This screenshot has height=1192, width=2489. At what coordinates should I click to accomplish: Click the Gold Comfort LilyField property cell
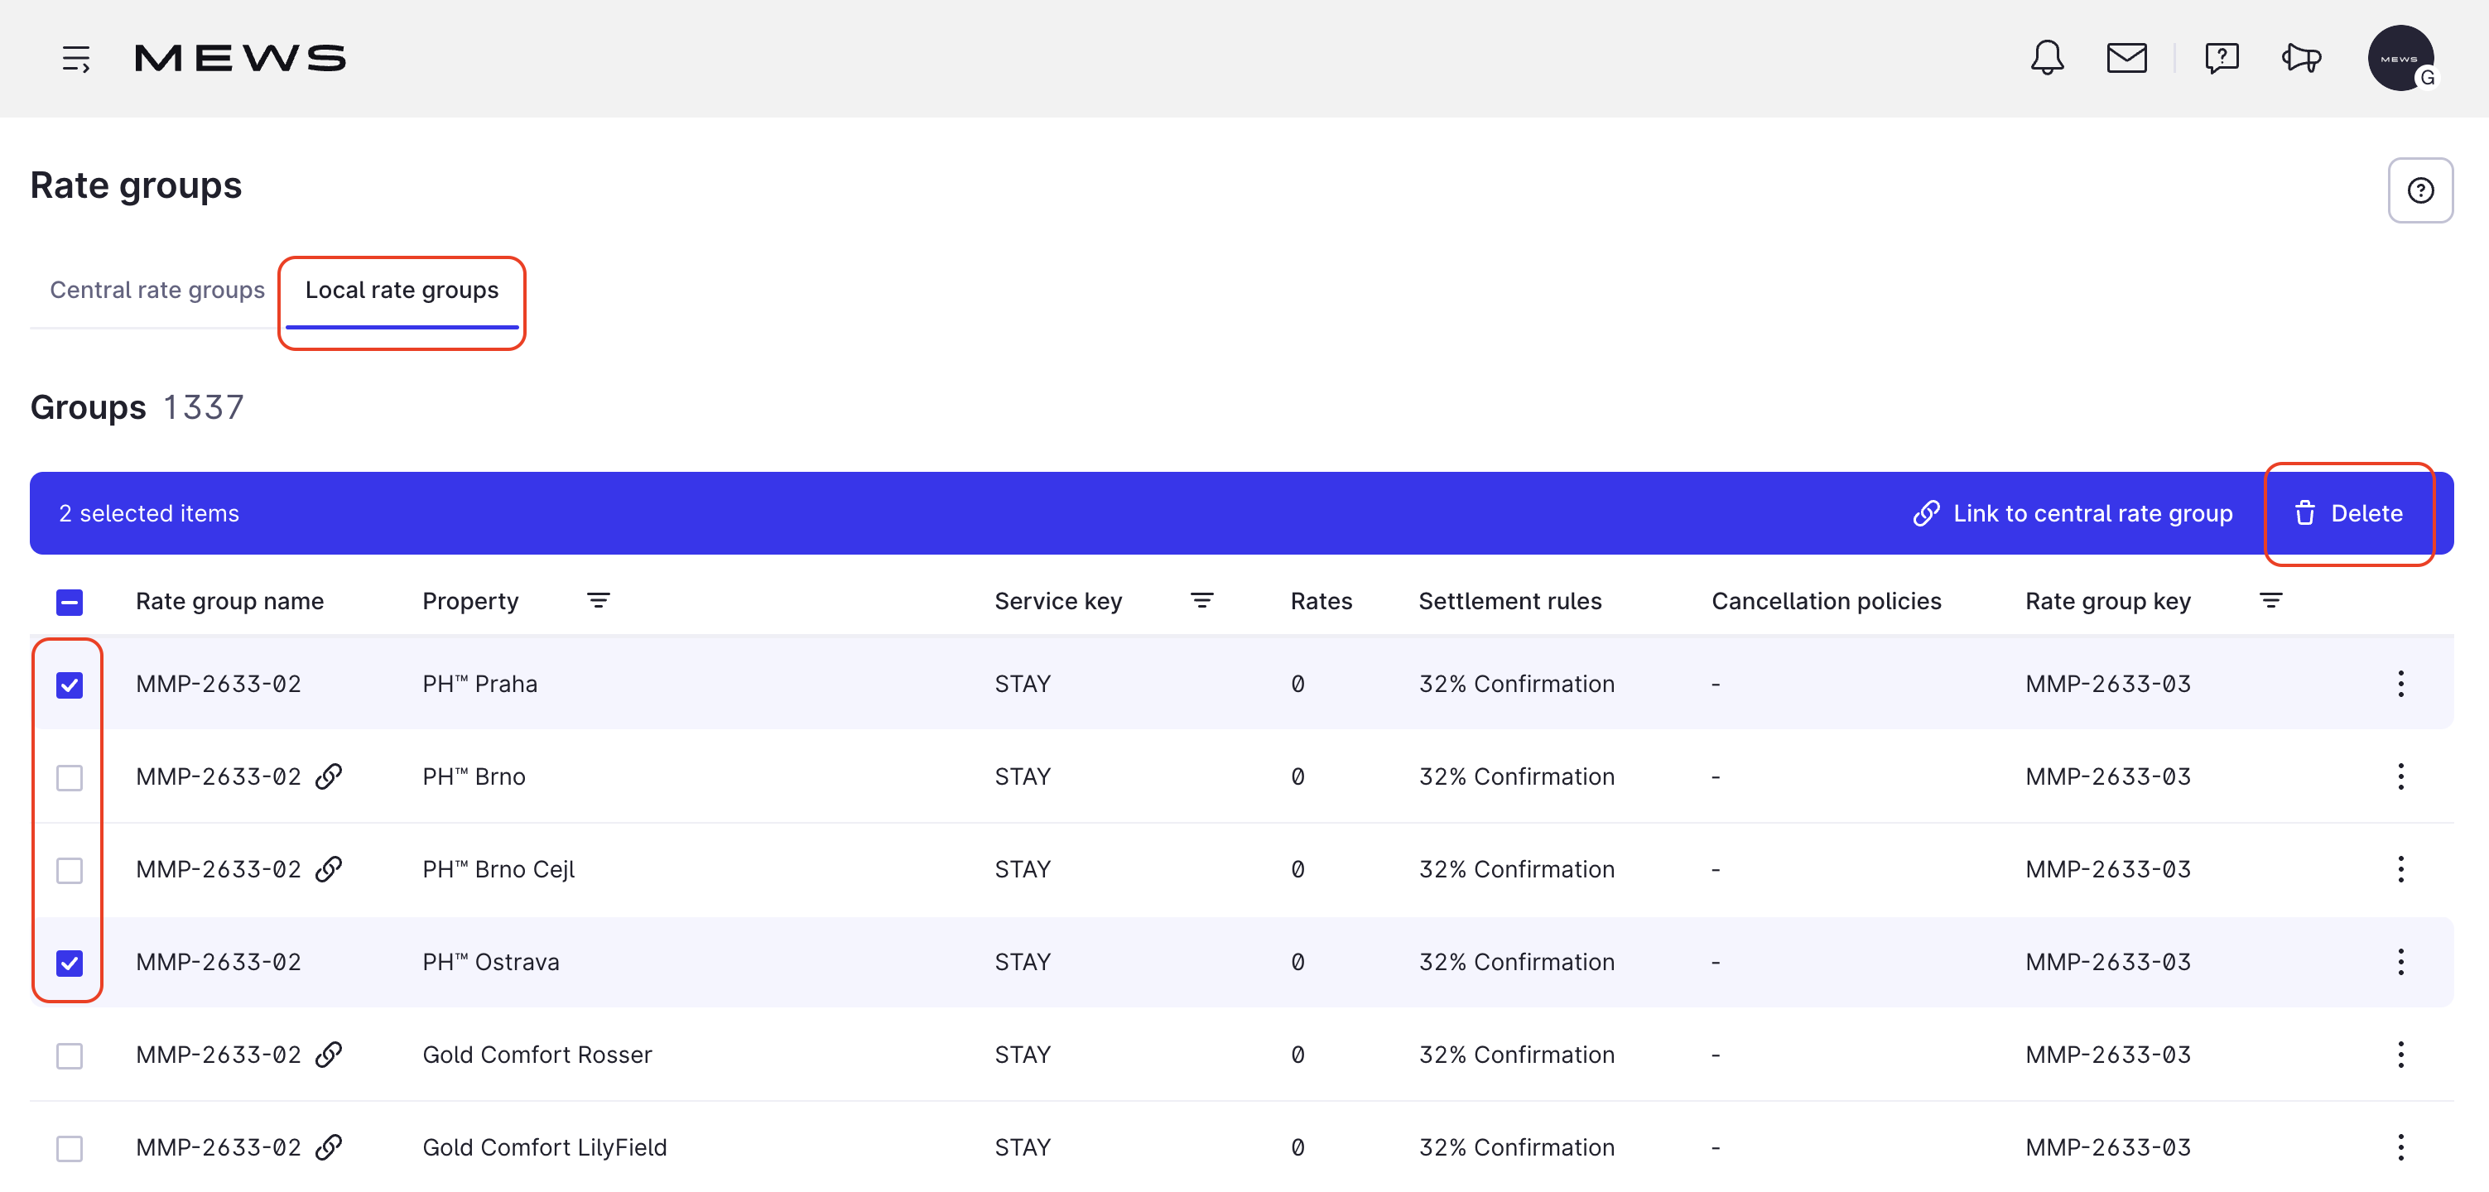[x=545, y=1147]
